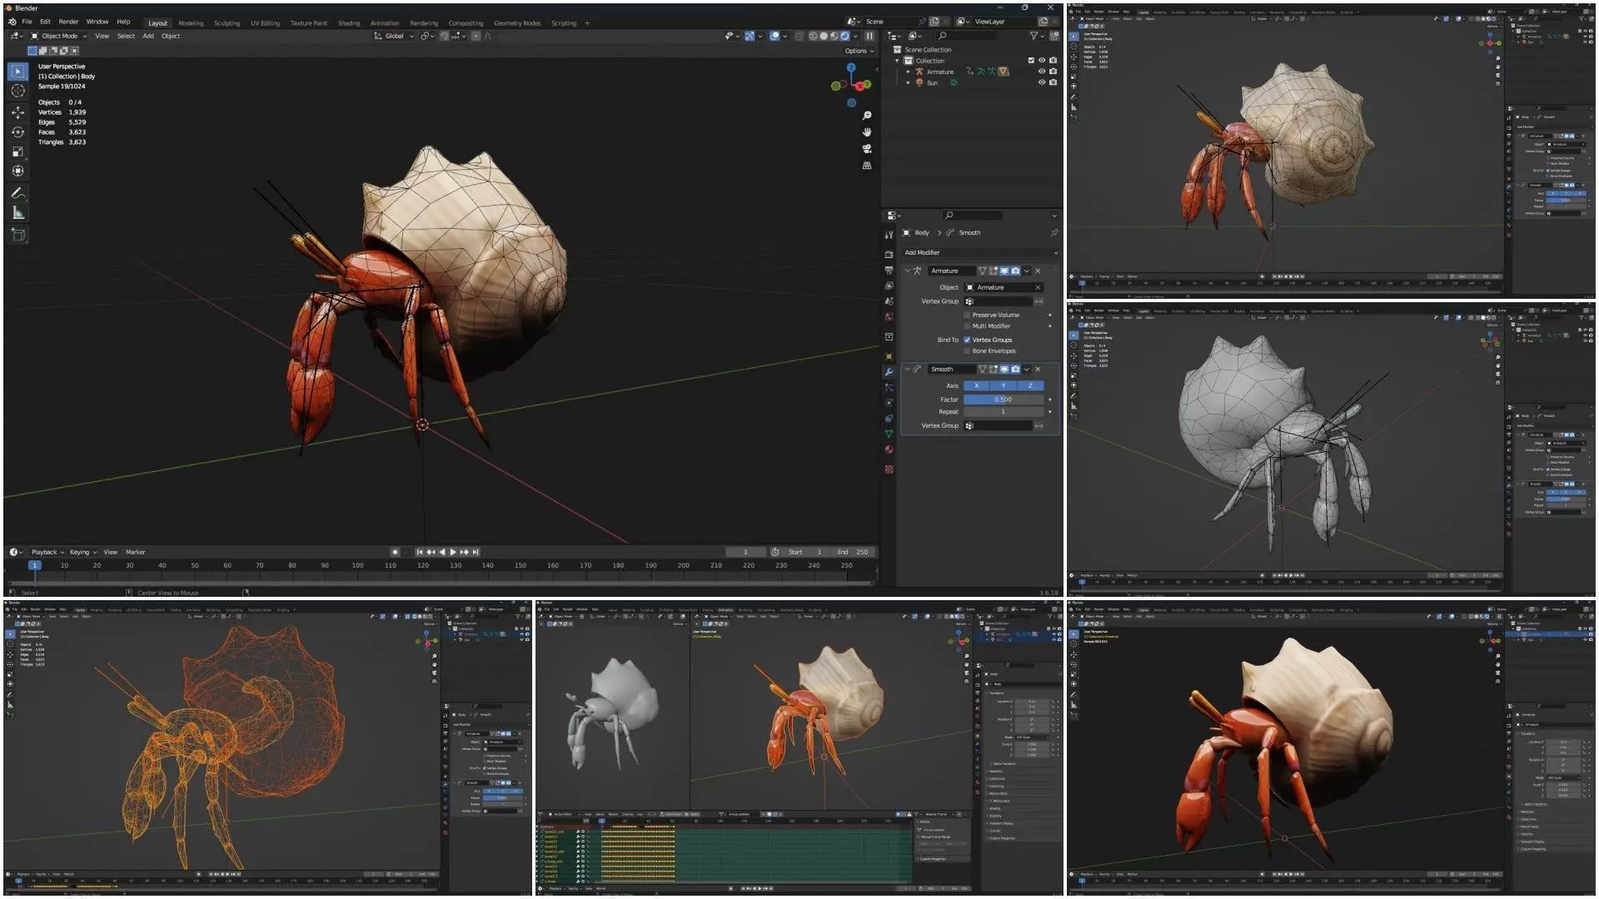Open the viewport Options dropdown
Viewport: 1599px width, 899px height.
click(859, 51)
